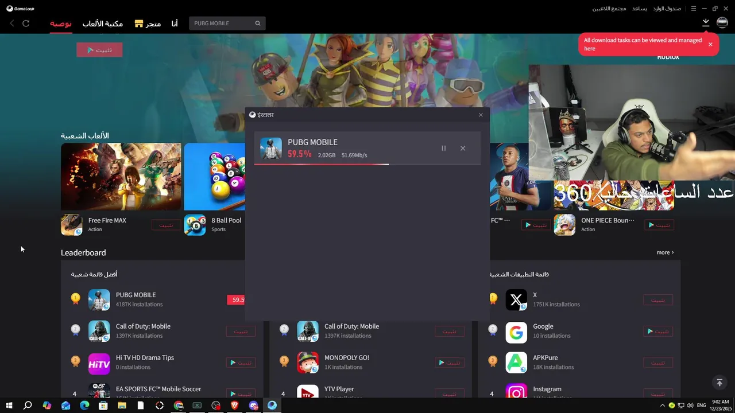Viewport: 735px width, 413px height.
Task: Open Microsoft Edge from taskbar
Action: point(84,406)
